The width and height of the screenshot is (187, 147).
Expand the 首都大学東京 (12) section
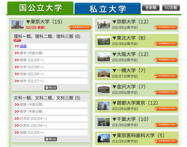point(135,103)
